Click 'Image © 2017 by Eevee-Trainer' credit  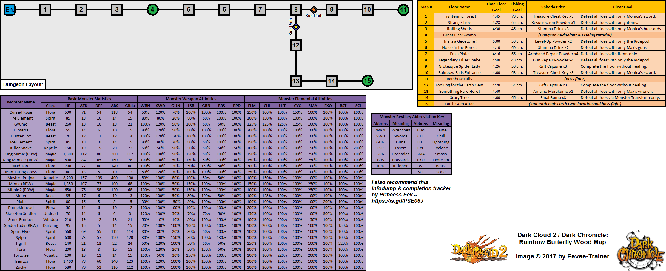[562, 256]
